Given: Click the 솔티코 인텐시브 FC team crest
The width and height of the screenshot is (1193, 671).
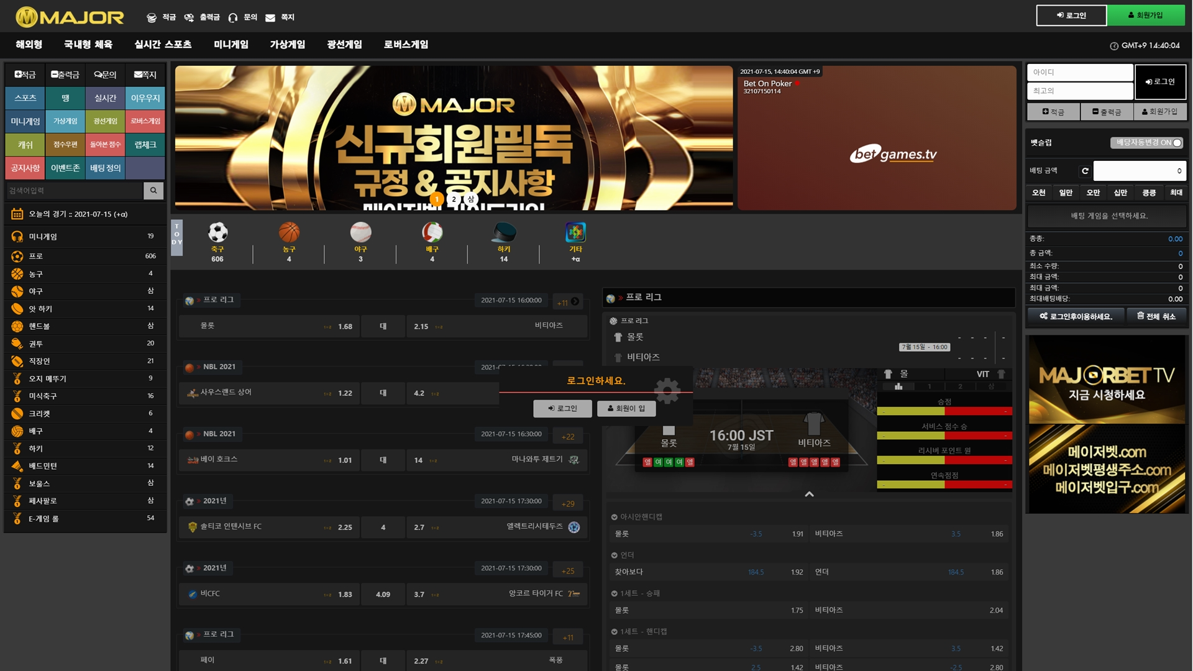Looking at the screenshot, I should pos(193,527).
